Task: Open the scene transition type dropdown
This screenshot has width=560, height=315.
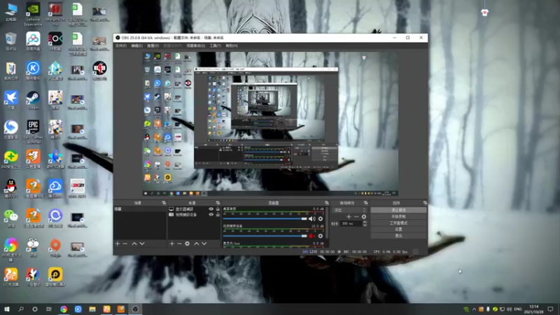Action: coord(349,210)
